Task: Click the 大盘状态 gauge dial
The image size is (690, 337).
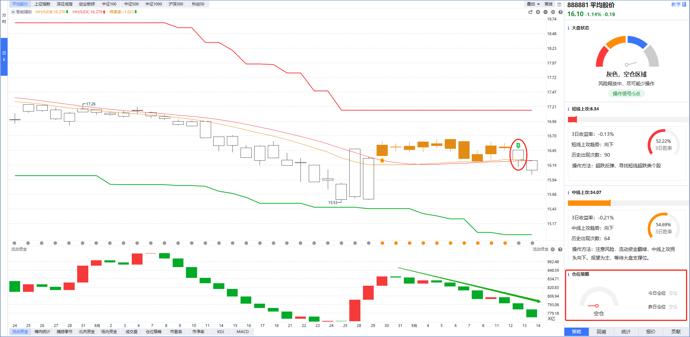Action: click(627, 51)
